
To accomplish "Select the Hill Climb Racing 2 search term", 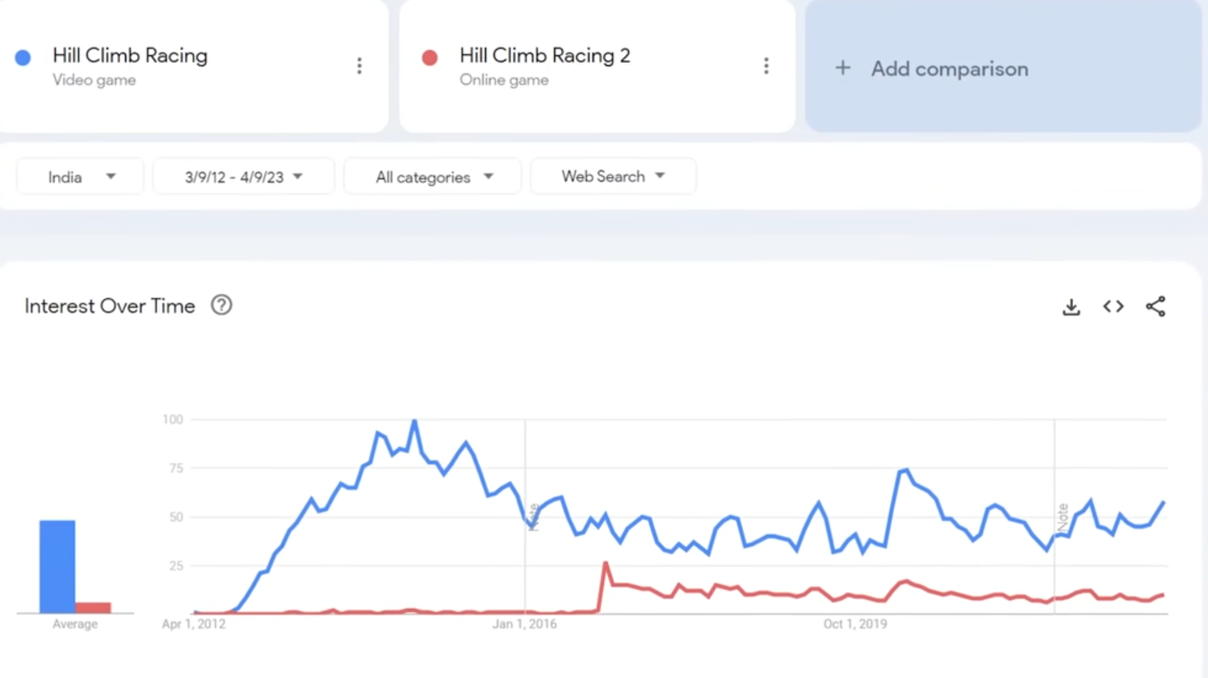I will coord(545,56).
